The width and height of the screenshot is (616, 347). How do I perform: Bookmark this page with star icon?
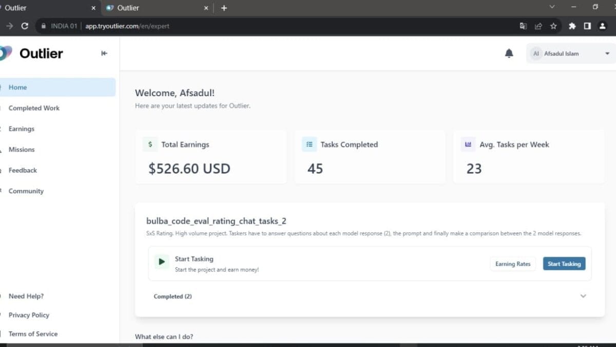[x=553, y=26]
